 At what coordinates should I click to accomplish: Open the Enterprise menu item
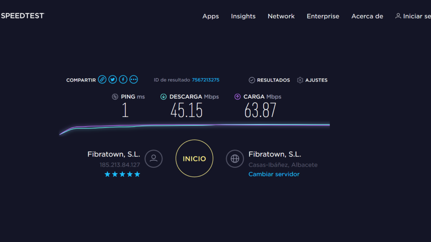(323, 16)
